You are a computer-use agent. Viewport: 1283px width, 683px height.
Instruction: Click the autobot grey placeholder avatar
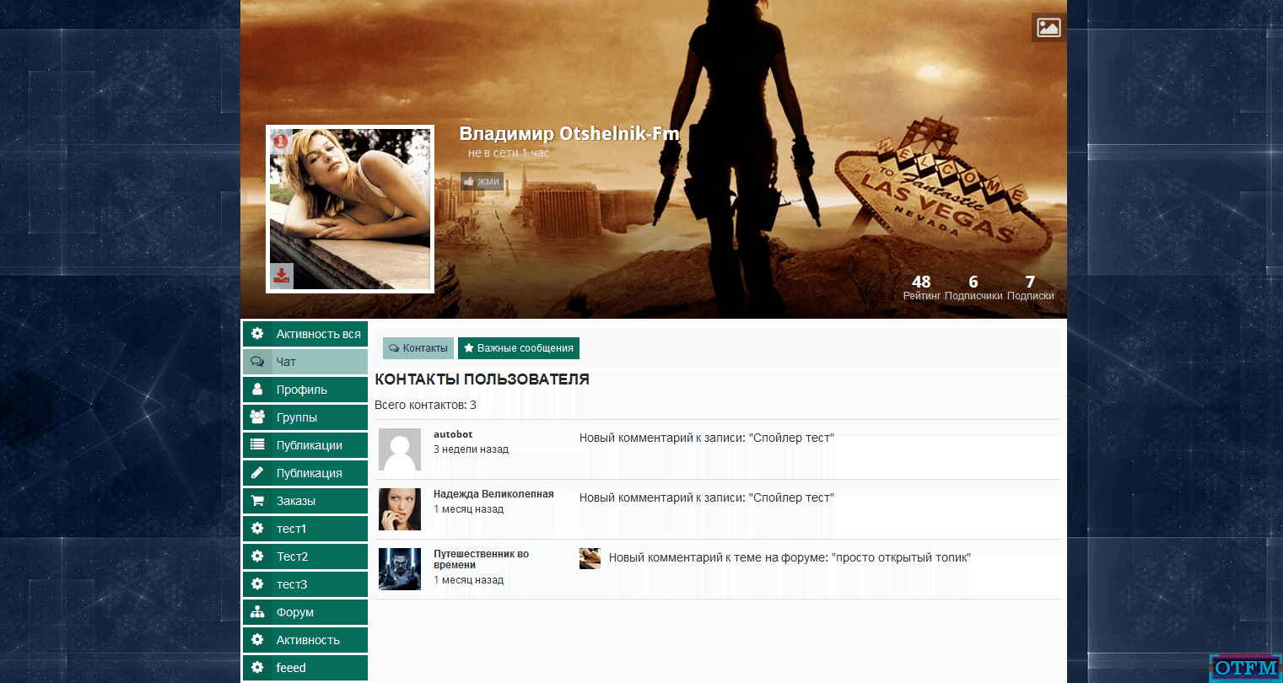pos(400,449)
